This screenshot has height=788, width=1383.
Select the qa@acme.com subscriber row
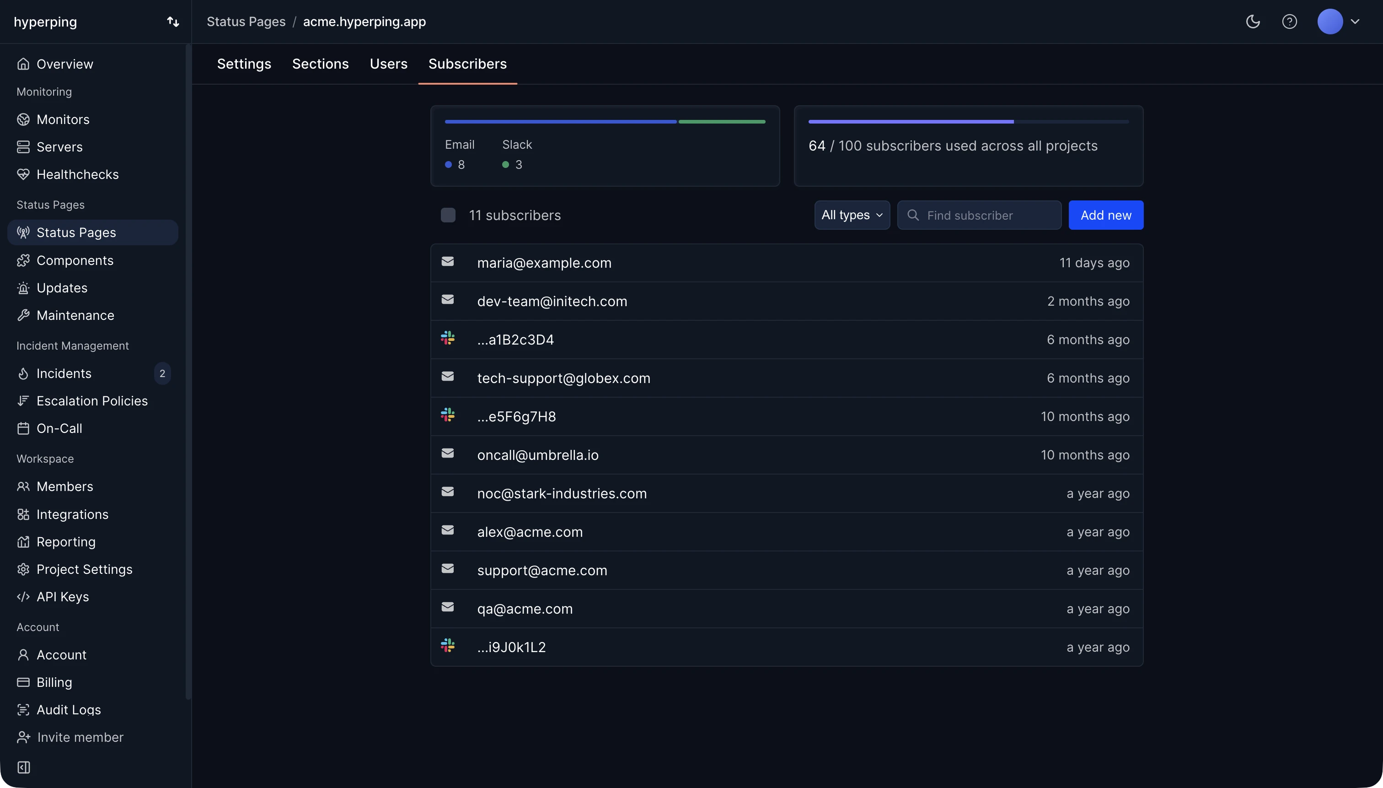tap(787, 608)
